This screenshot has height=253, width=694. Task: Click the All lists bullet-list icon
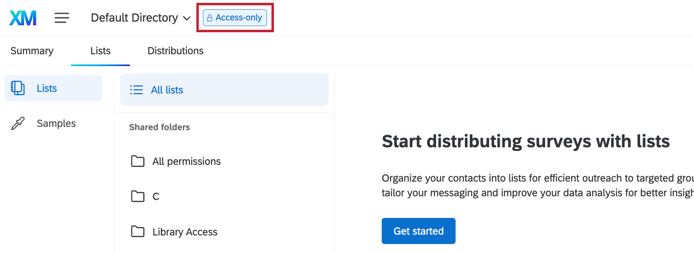(x=136, y=89)
